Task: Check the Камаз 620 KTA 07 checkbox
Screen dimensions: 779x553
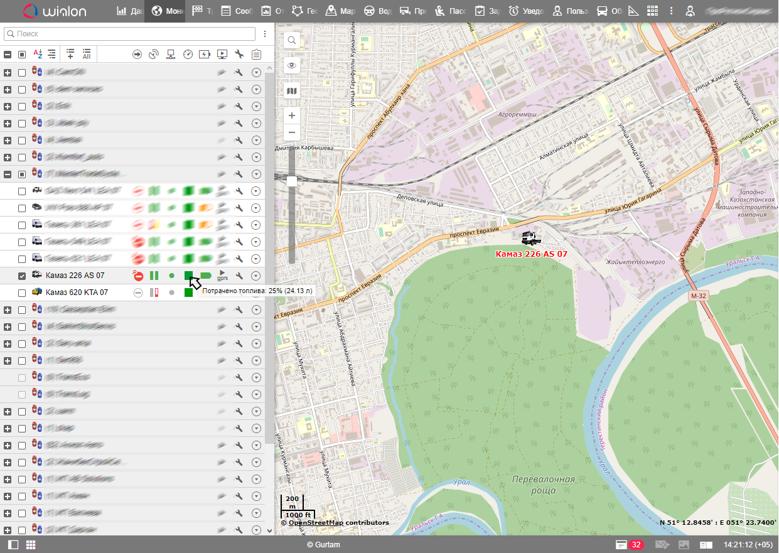Action: [22, 293]
